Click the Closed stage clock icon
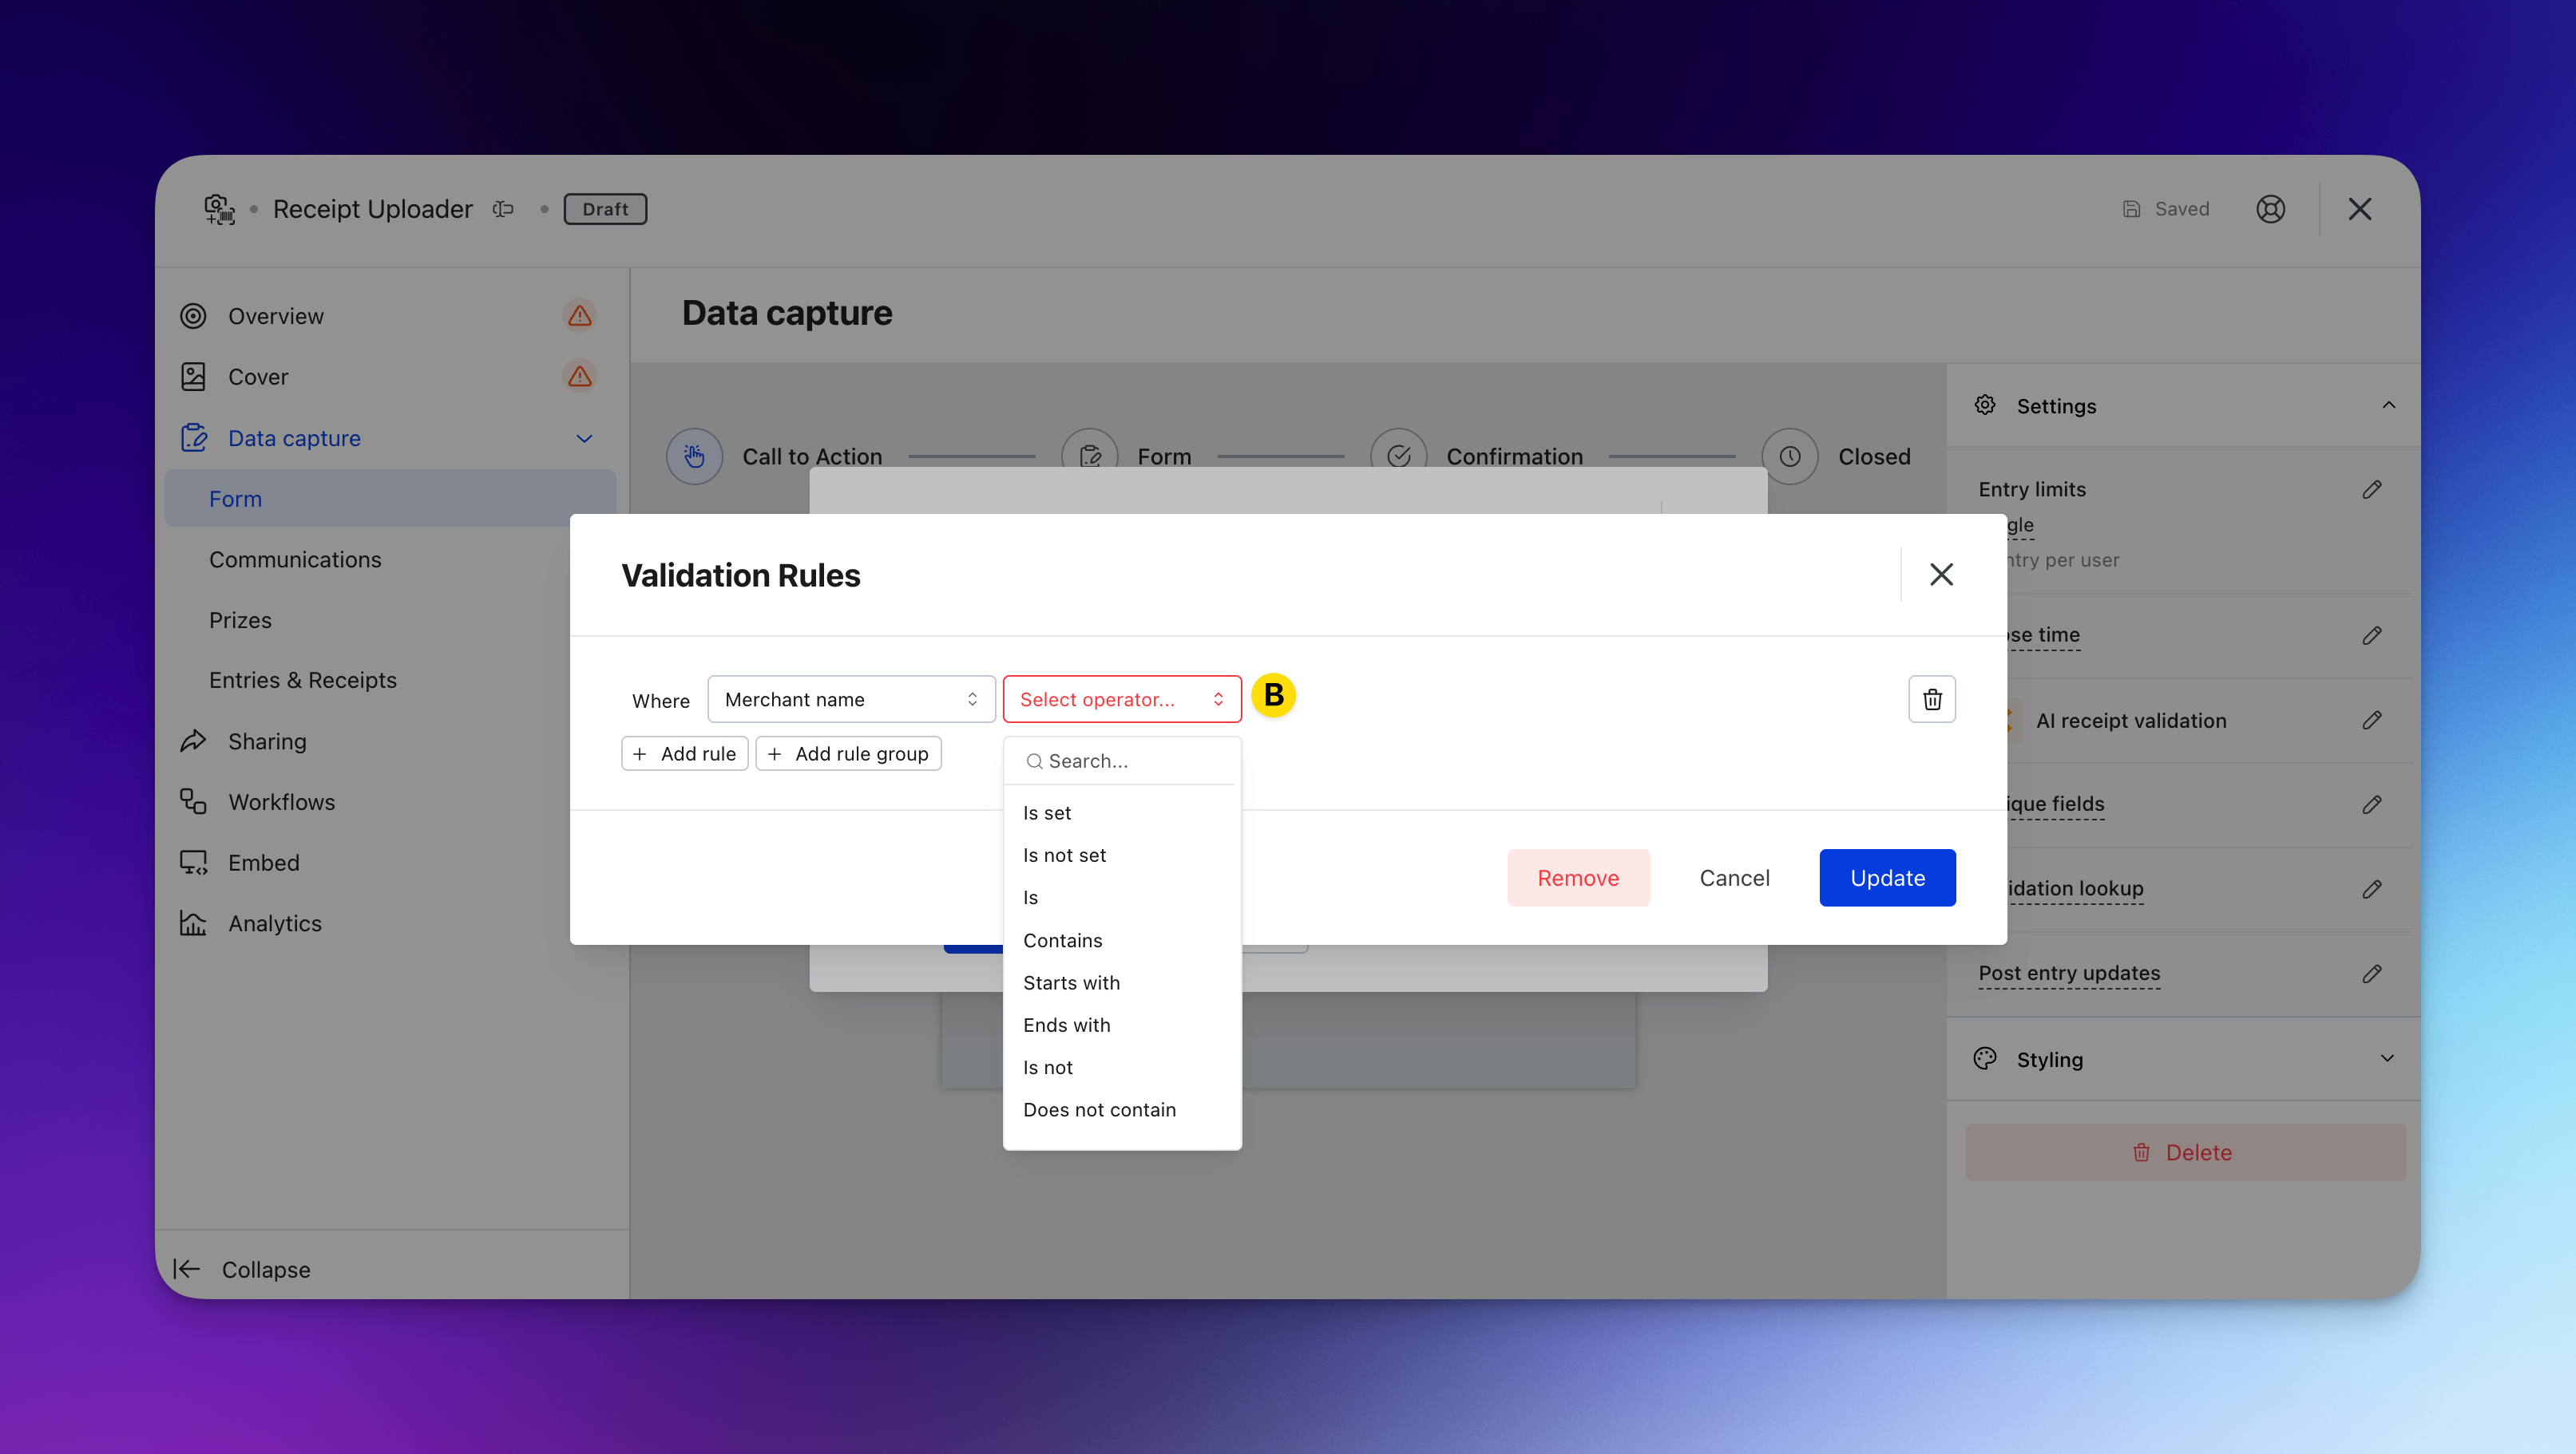Screen dimensions: 2576x1454 click(1789, 456)
